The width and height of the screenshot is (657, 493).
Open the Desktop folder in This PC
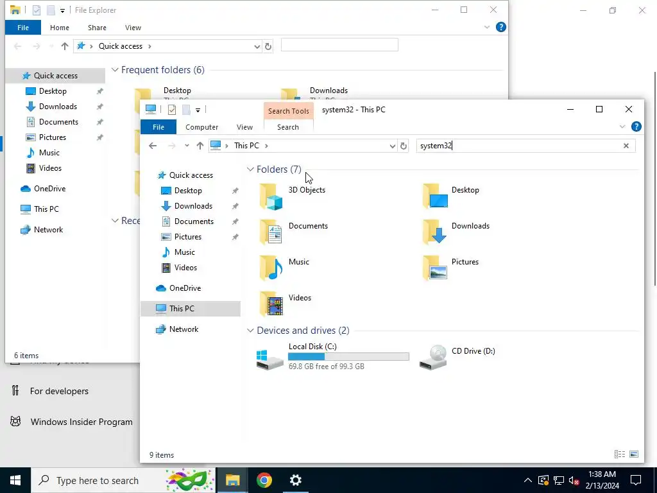pos(434,196)
